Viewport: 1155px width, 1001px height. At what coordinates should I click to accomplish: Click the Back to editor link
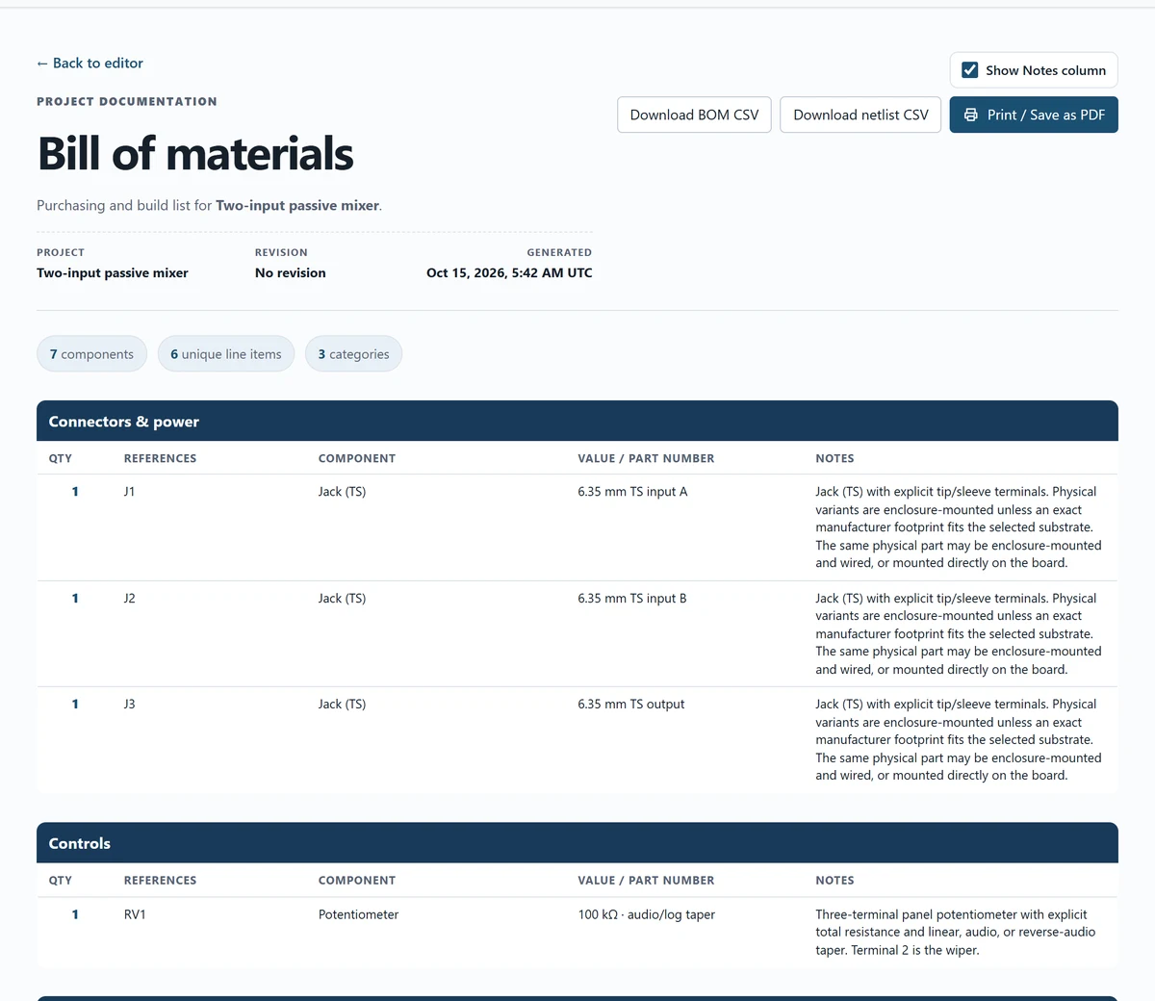pyautogui.click(x=90, y=63)
